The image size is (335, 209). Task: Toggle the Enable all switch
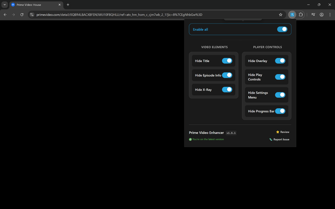point(282,29)
